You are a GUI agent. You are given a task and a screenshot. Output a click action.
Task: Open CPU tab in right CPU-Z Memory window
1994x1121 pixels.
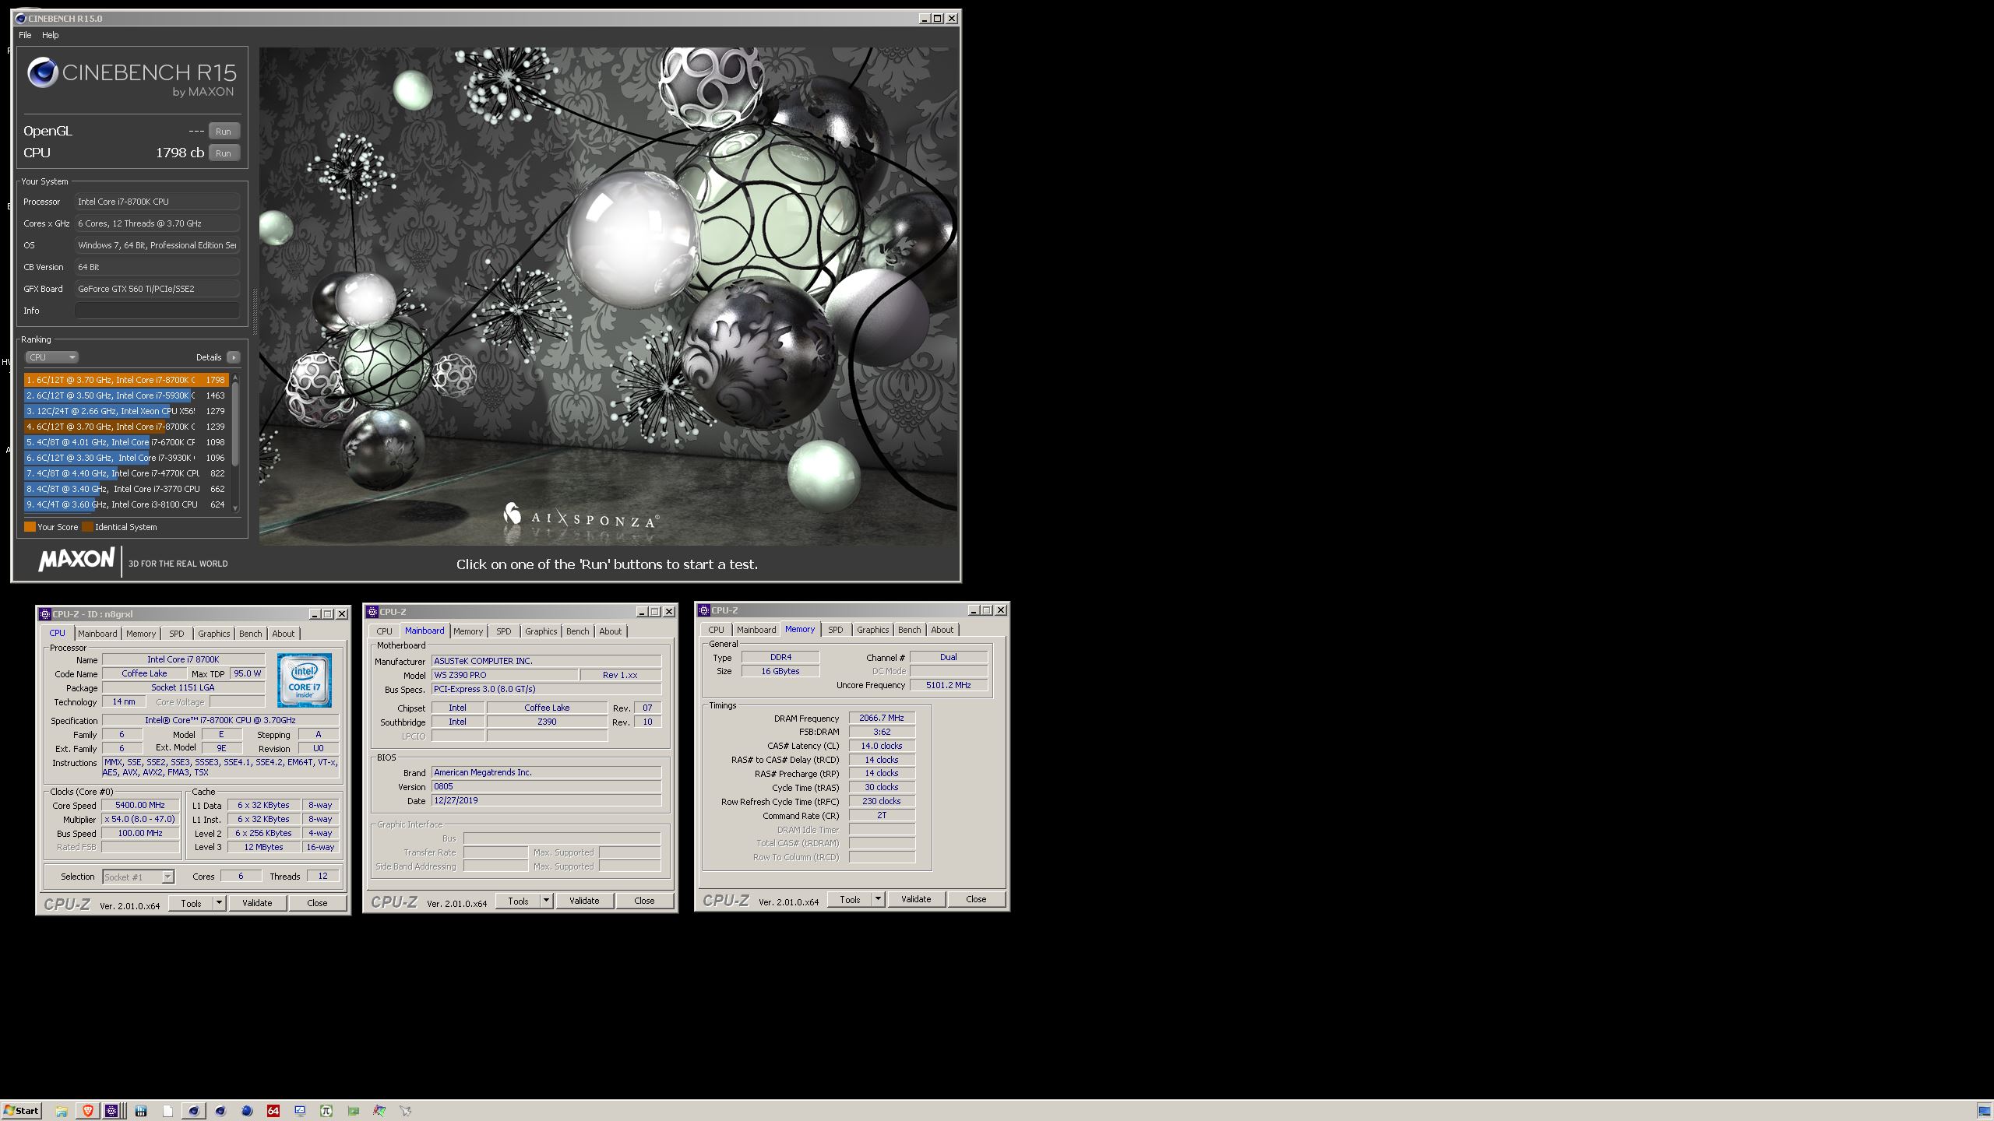coord(716,630)
